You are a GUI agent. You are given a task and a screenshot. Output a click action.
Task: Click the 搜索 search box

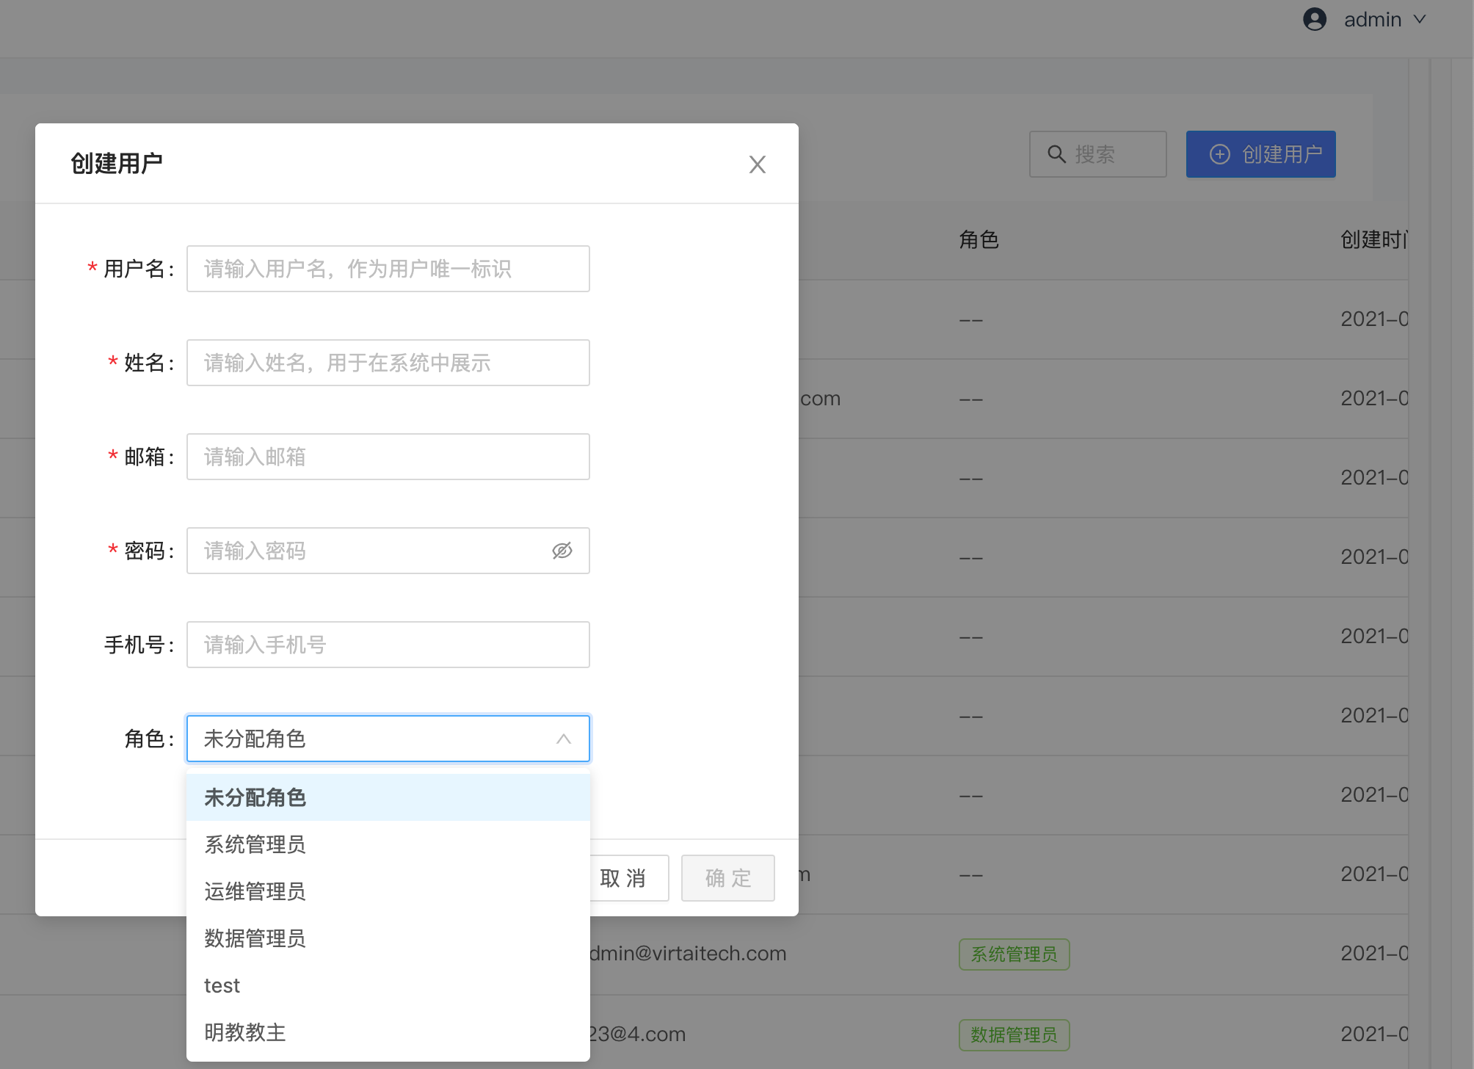coord(1098,154)
